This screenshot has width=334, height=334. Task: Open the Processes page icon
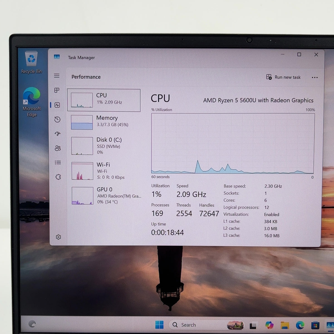click(57, 90)
